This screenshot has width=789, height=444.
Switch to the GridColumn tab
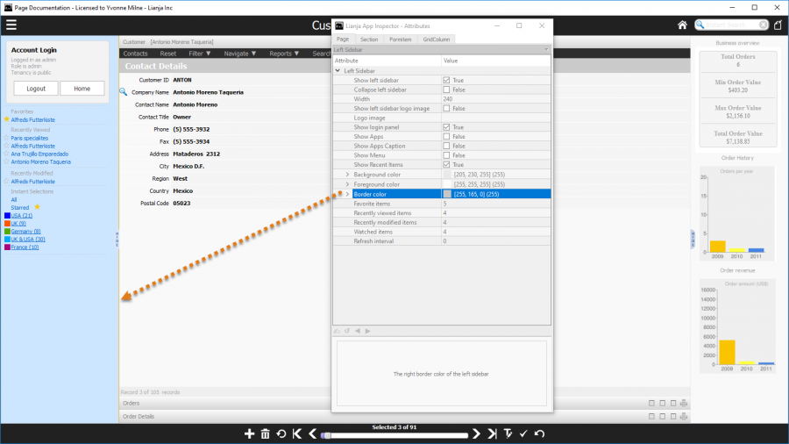coord(437,39)
